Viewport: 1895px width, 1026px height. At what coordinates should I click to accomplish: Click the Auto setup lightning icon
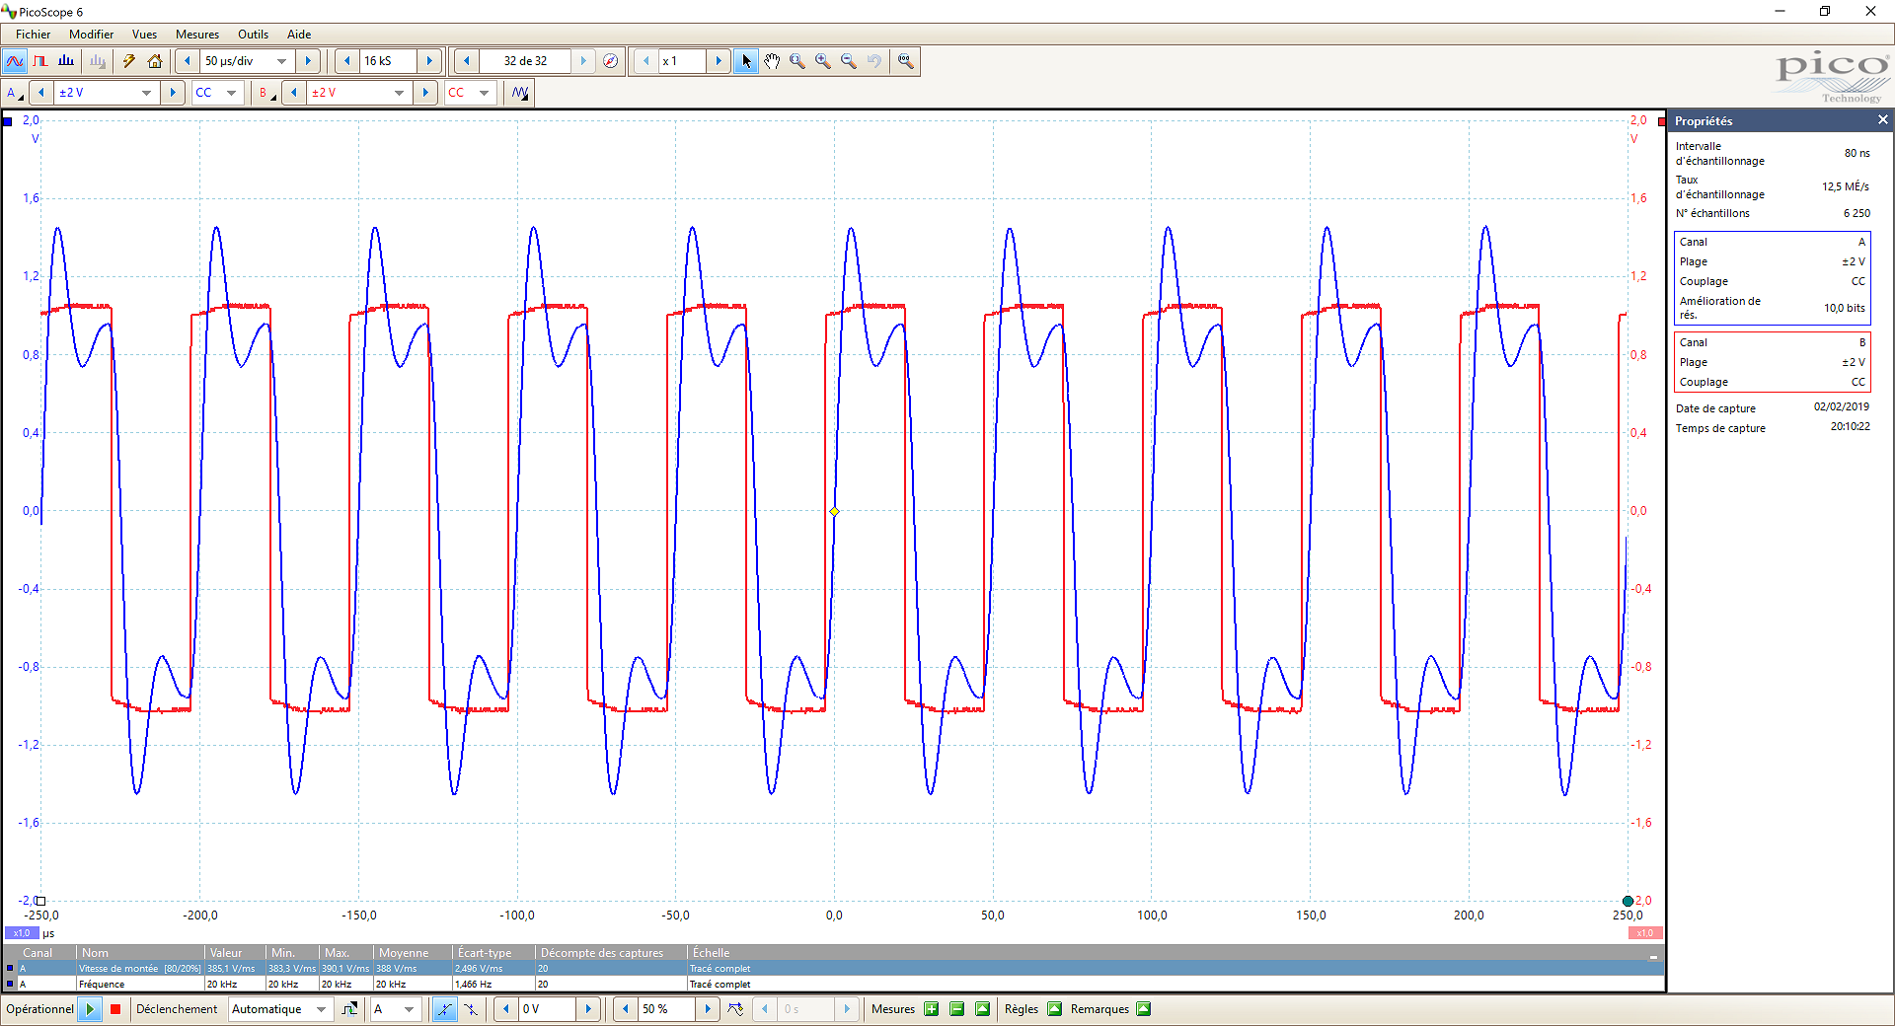click(x=129, y=61)
